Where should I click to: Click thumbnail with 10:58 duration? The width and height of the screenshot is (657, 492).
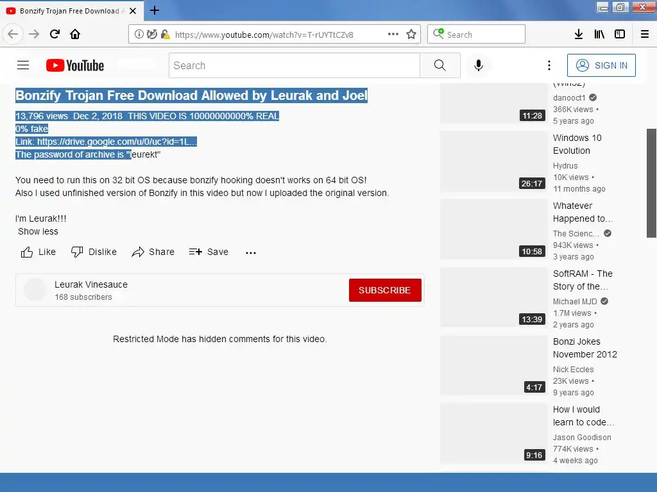494,229
